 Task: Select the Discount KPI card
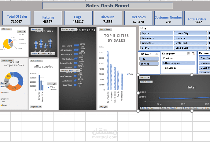[x=108, y=18]
